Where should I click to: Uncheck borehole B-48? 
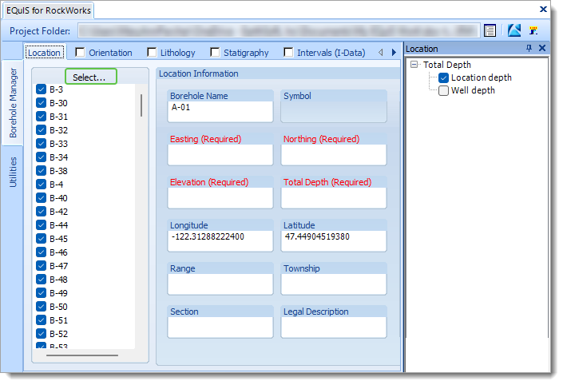[42, 280]
